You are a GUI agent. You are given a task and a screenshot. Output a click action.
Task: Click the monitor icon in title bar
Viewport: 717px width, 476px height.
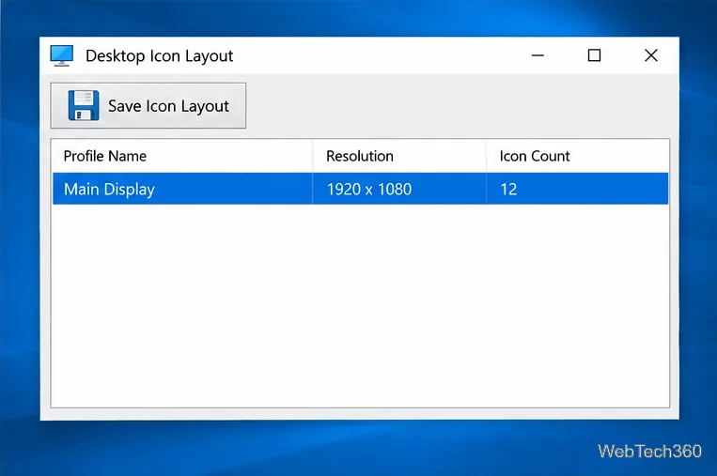(x=62, y=55)
